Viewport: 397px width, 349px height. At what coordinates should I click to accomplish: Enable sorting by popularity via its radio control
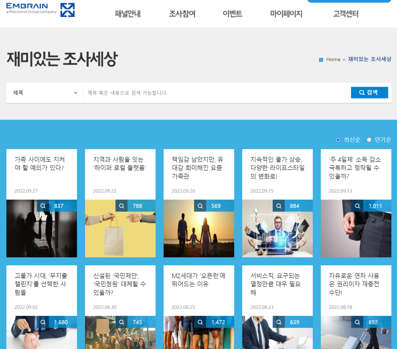click(369, 139)
